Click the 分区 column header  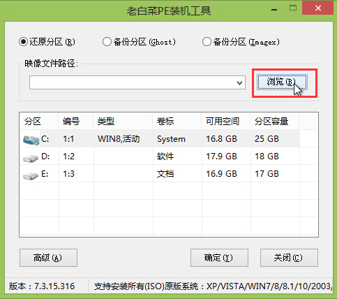pos(39,122)
